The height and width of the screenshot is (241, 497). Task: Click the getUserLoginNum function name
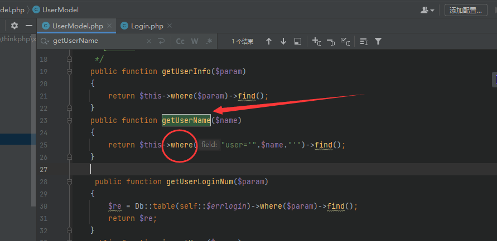[200, 181]
